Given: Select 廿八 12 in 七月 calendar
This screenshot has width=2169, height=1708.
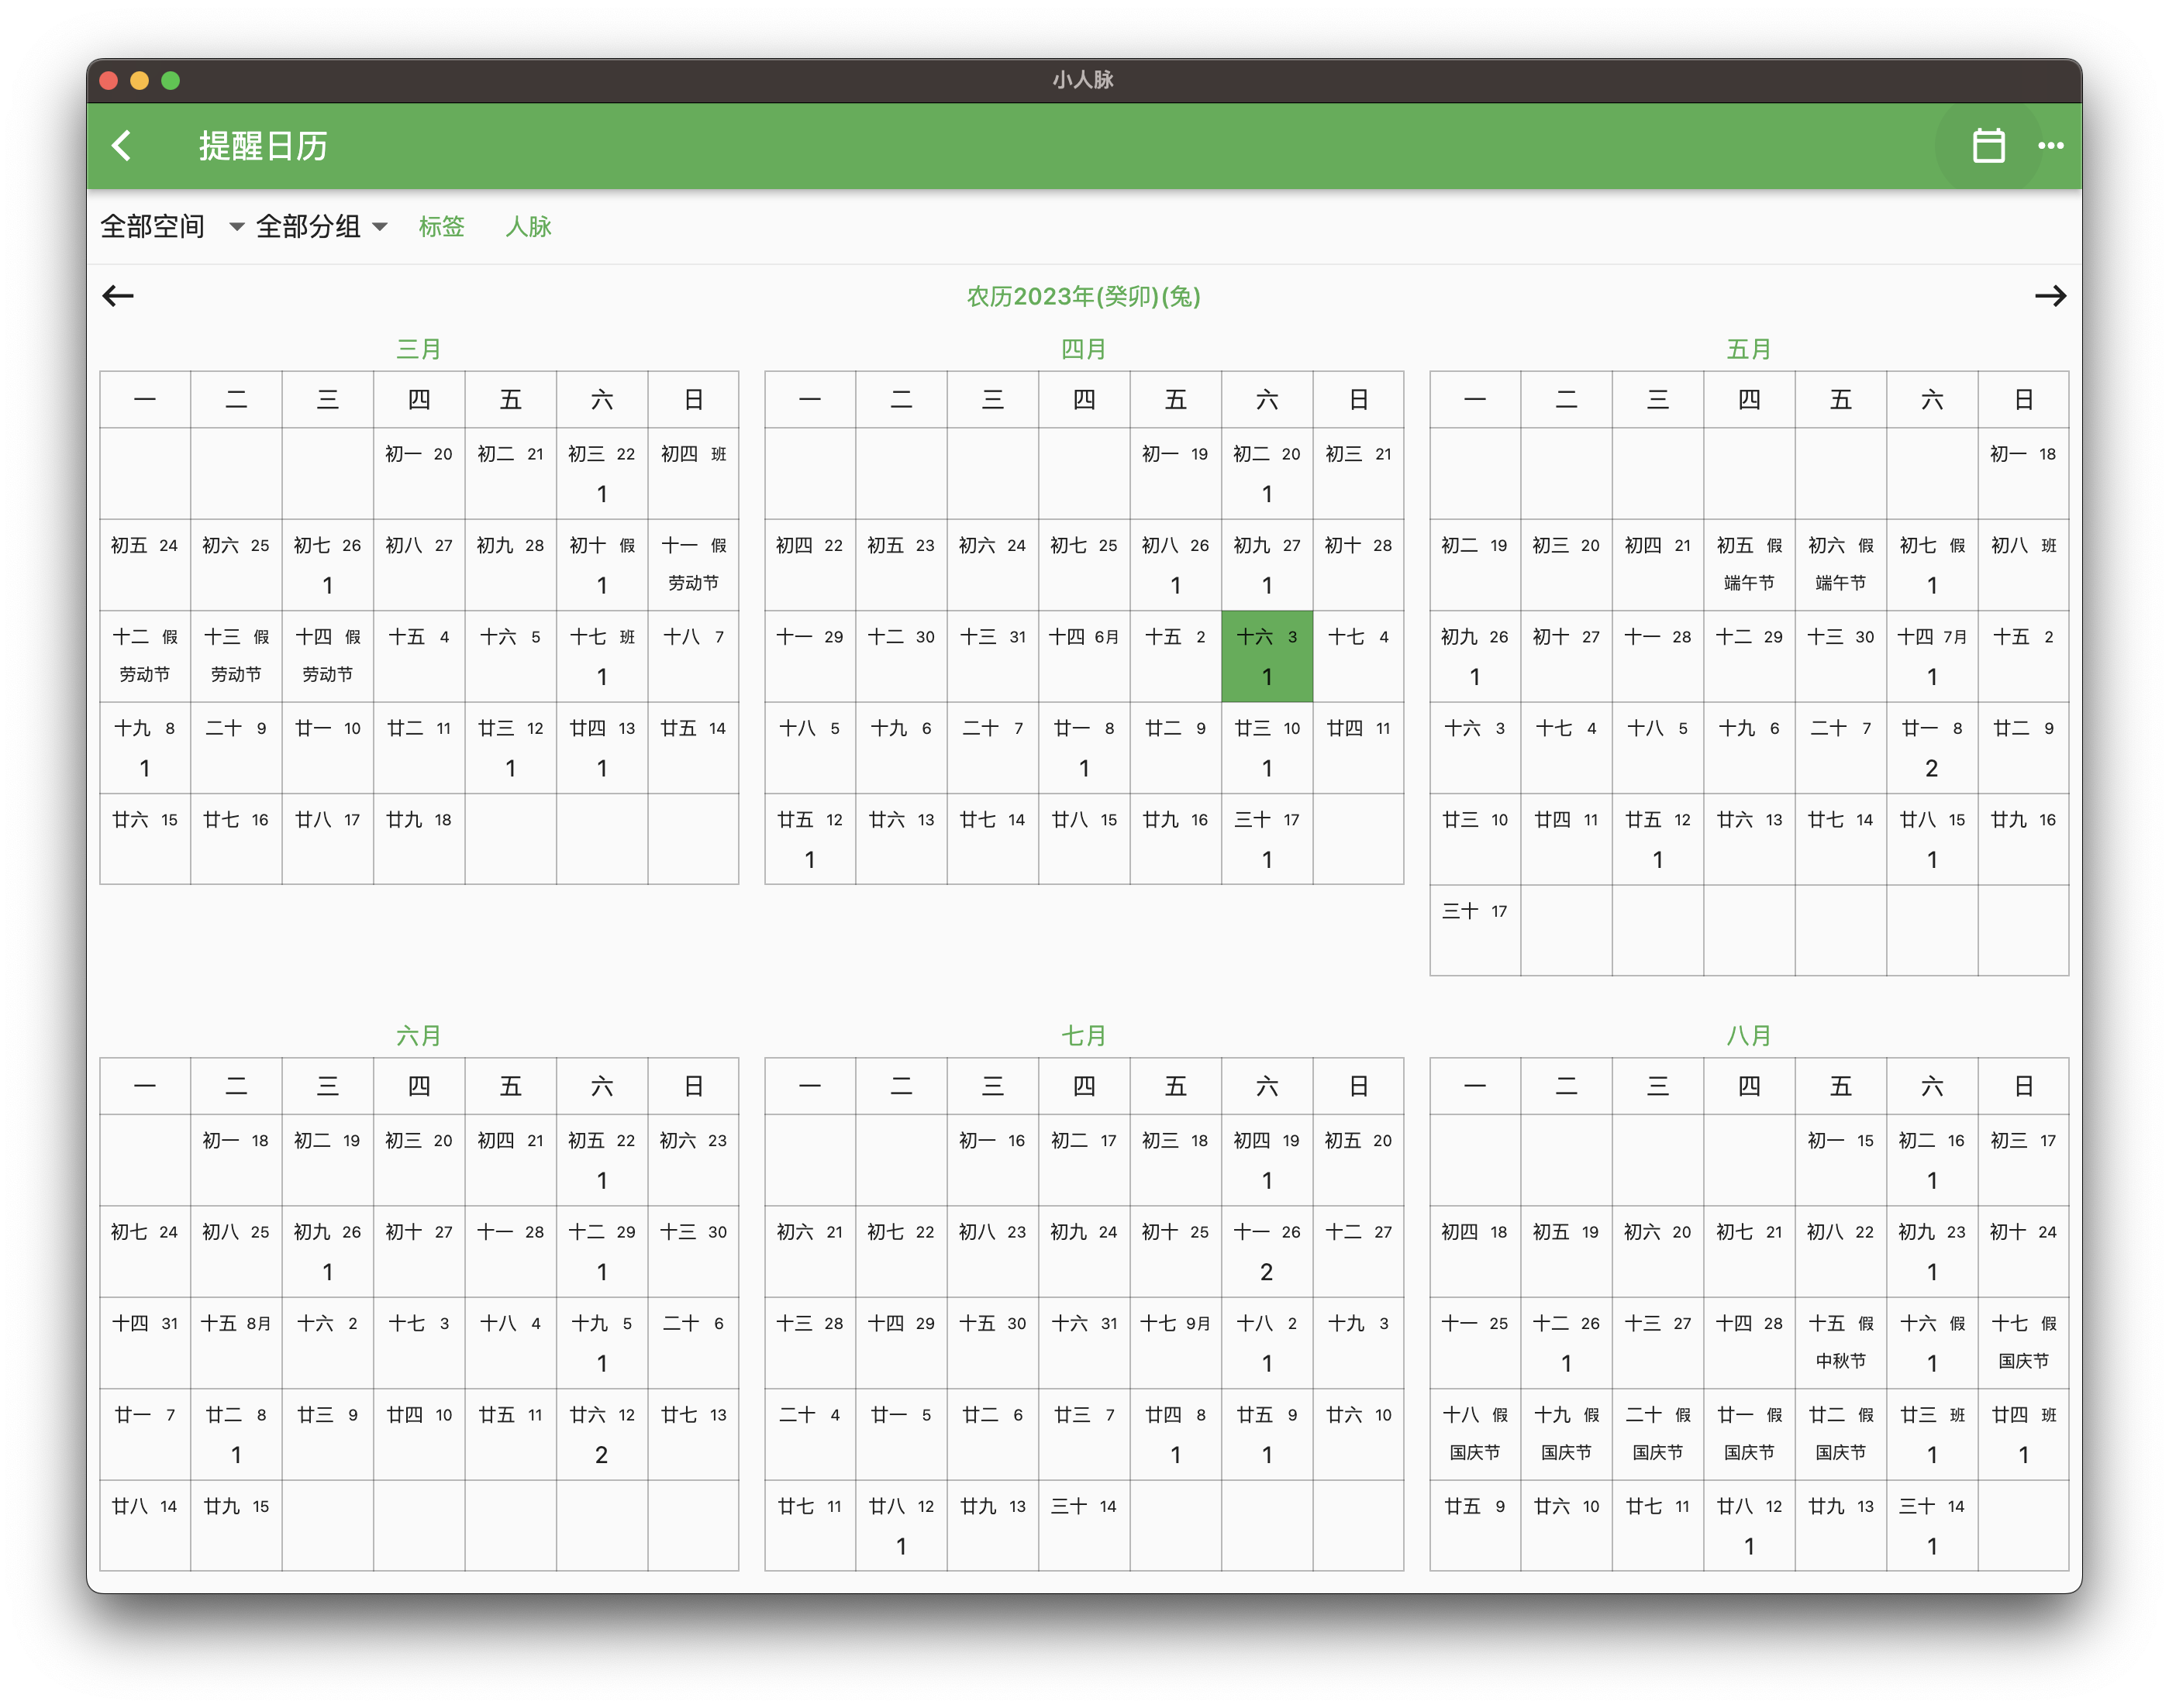Looking at the screenshot, I should coord(901,1525).
